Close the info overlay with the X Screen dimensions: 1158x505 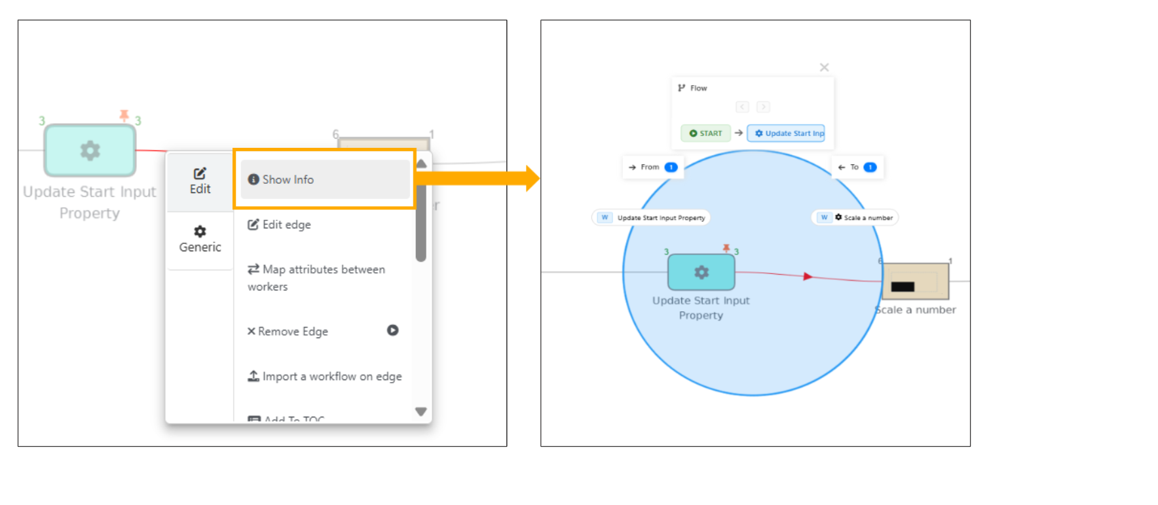[x=824, y=67]
